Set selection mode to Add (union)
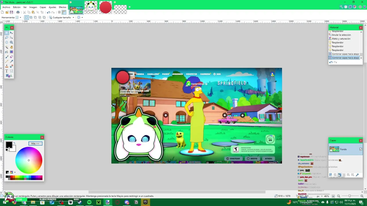The width and height of the screenshot is (367, 206). tap(31, 17)
